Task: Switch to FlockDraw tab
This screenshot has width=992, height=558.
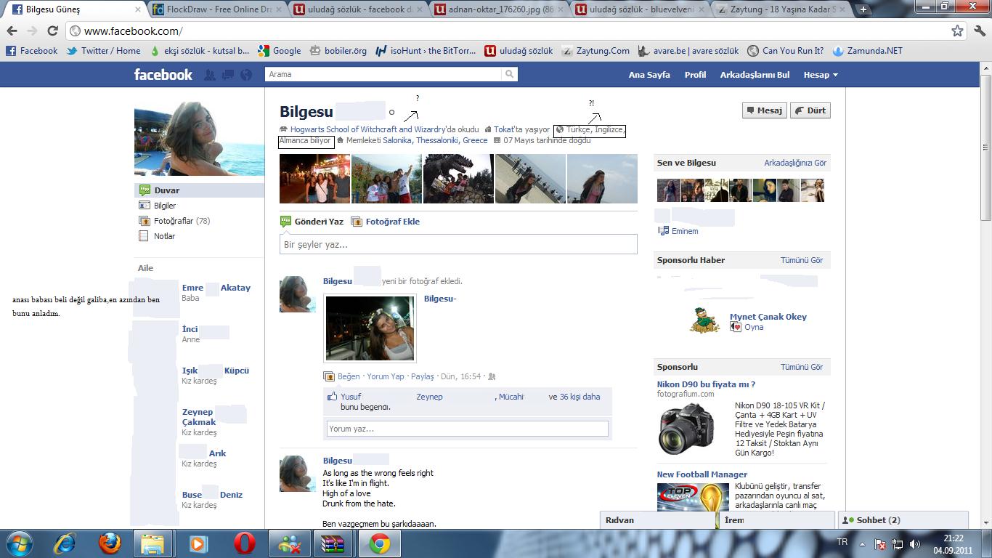Action: click(x=216, y=9)
